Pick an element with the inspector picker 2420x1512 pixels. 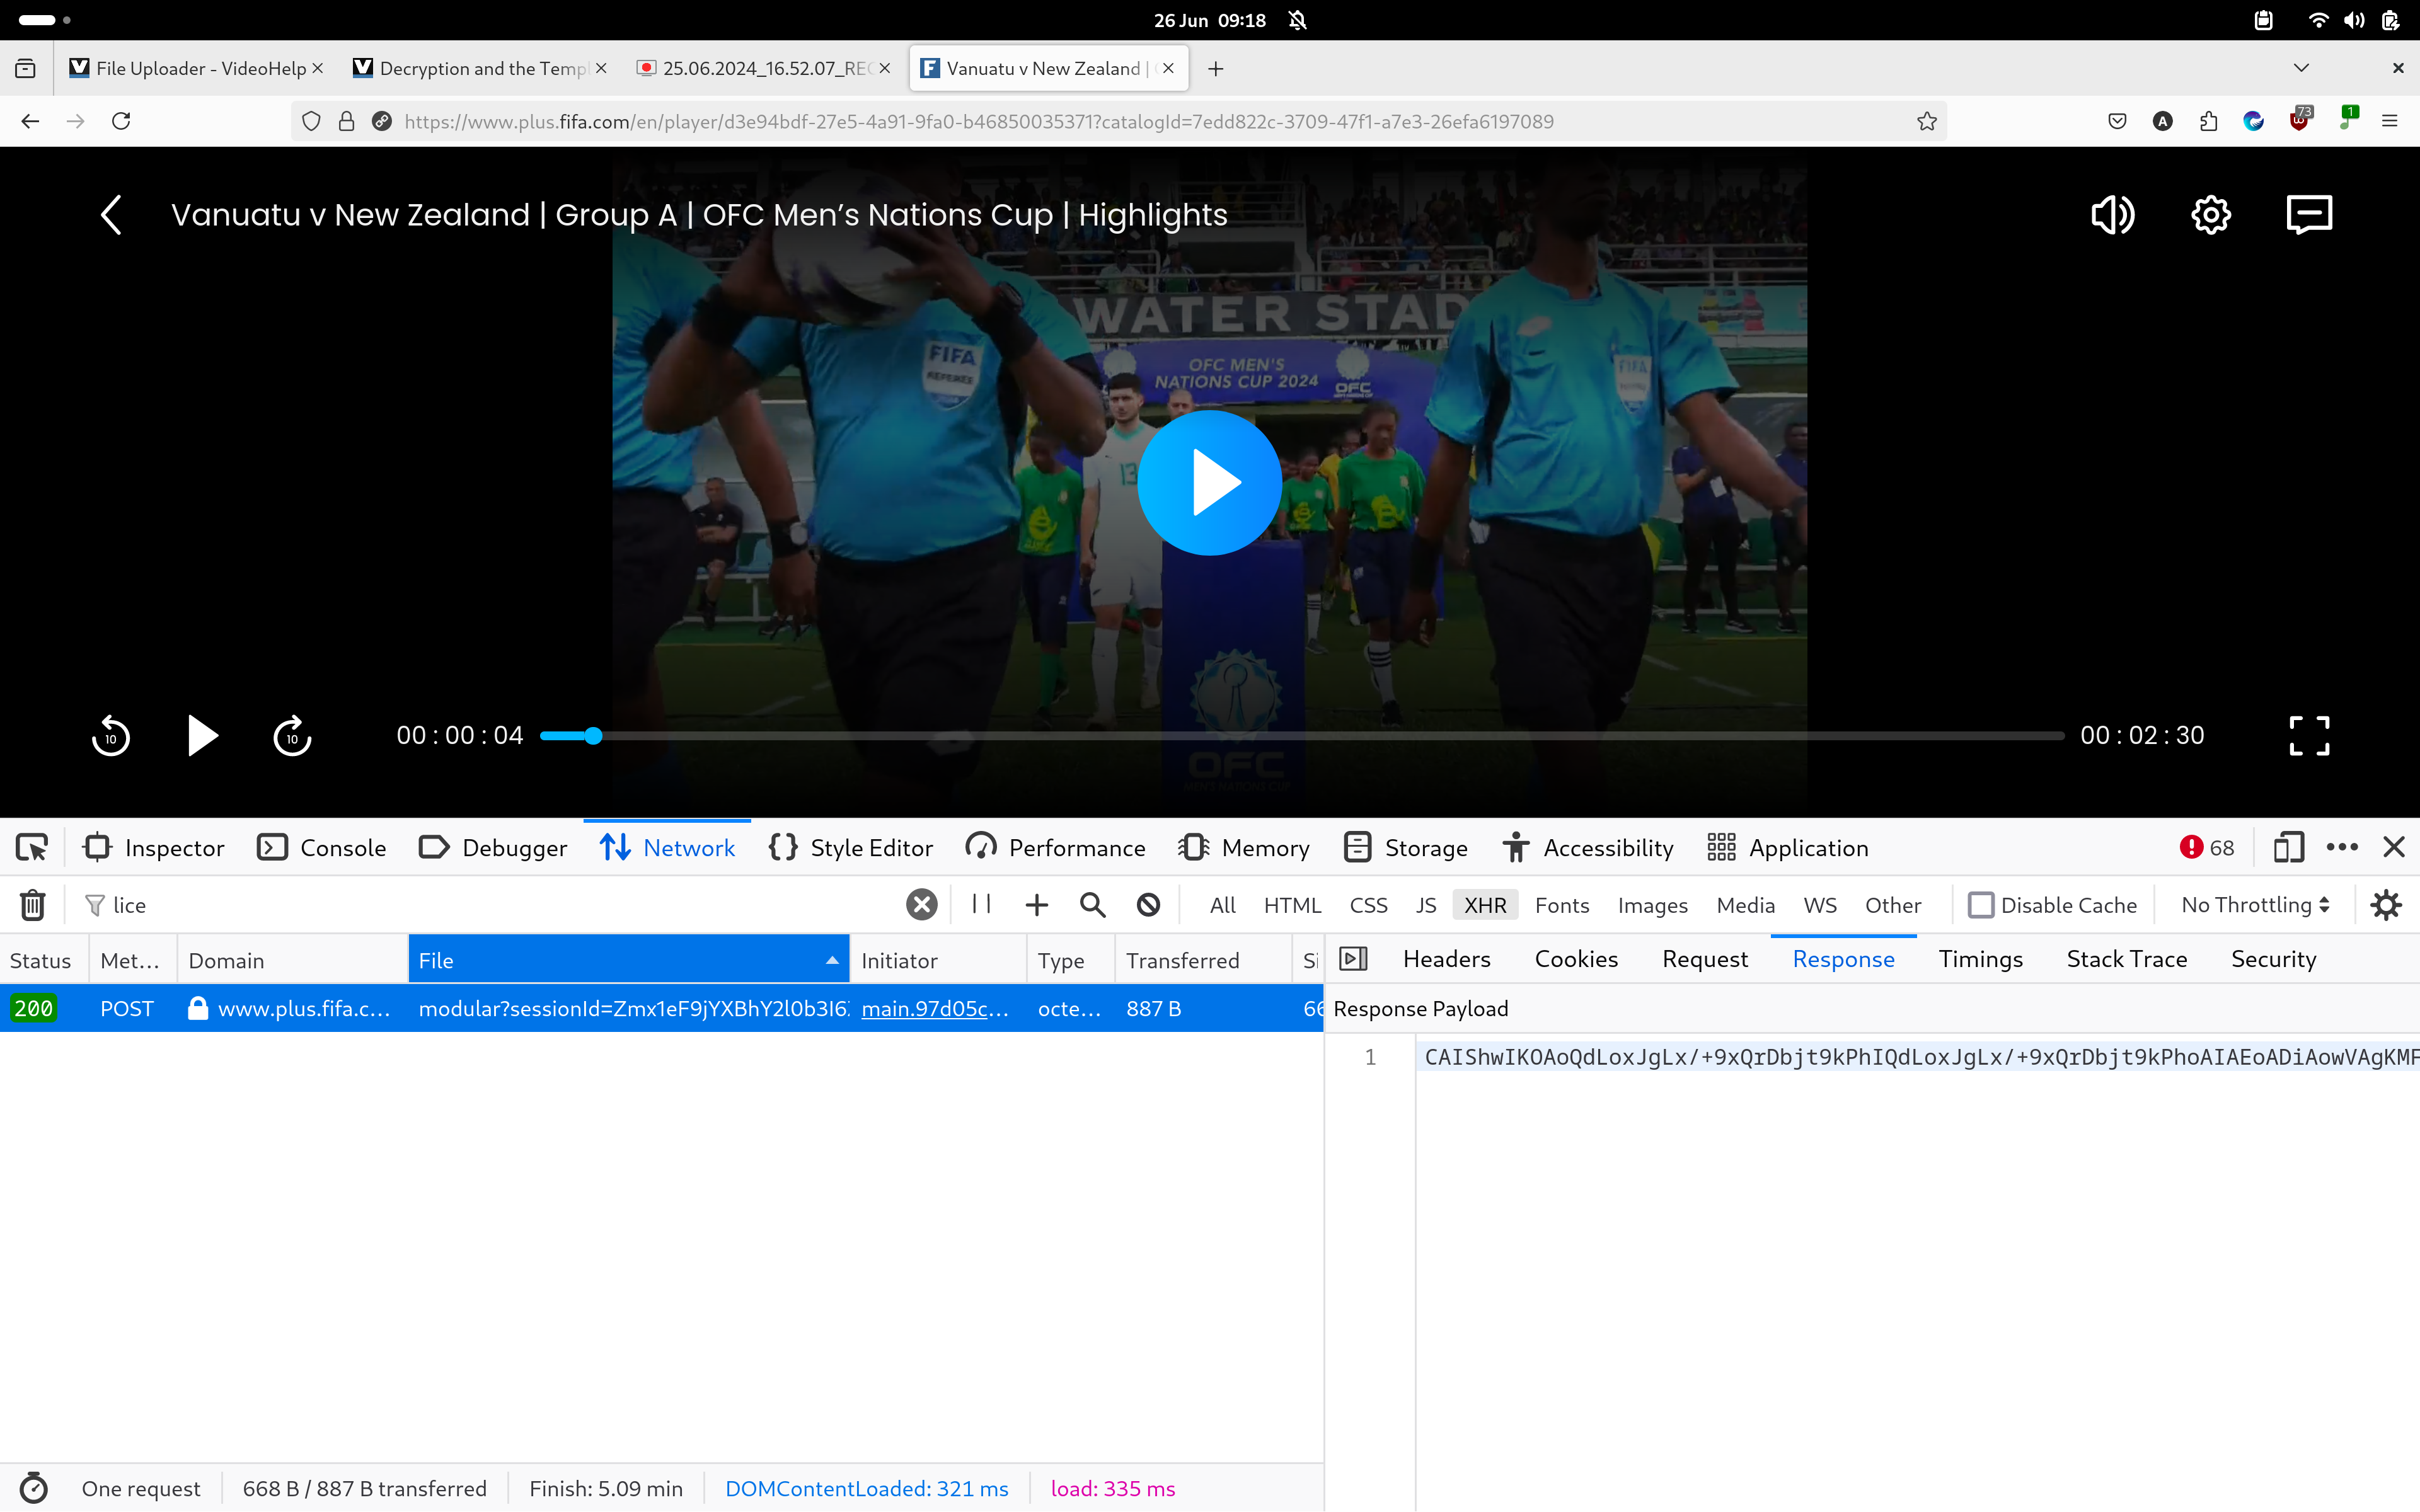31,848
